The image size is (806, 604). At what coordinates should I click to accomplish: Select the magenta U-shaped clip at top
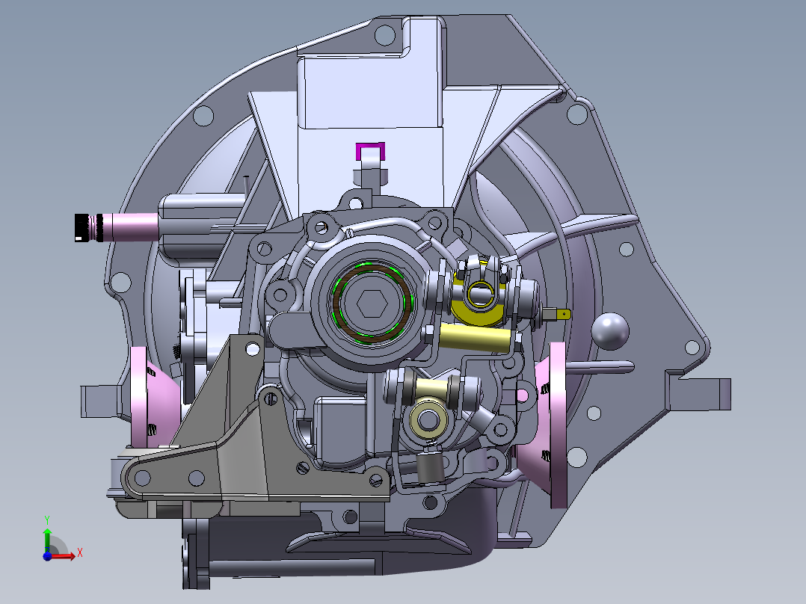[370, 150]
